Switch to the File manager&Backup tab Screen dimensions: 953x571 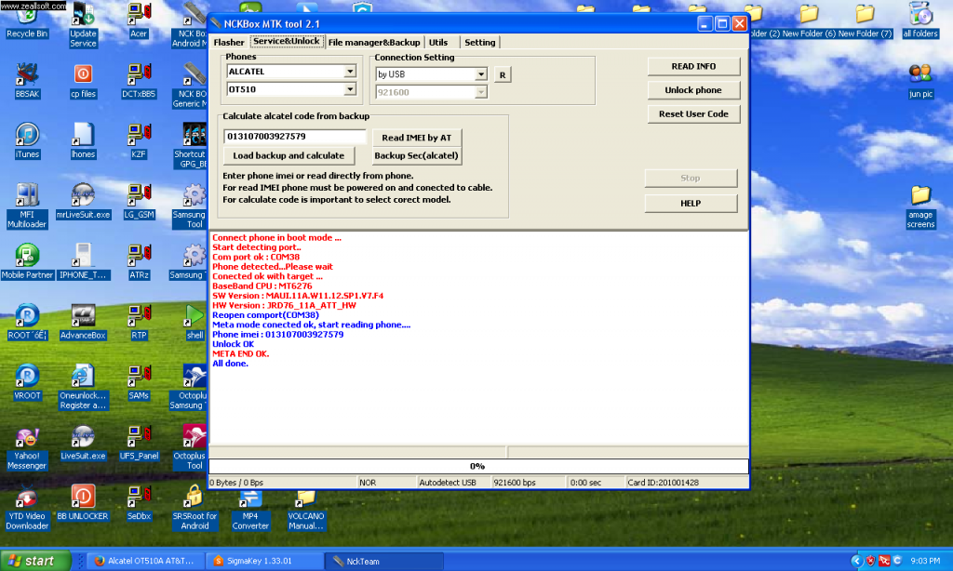click(x=374, y=42)
